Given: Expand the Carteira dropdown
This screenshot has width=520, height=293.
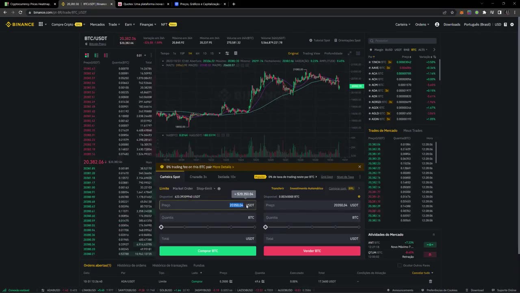Looking at the screenshot, I should (403, 24).
